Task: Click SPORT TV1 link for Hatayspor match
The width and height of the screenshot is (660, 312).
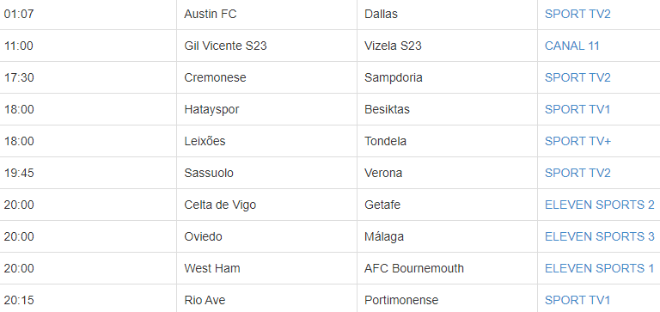Action: [577, 109]
